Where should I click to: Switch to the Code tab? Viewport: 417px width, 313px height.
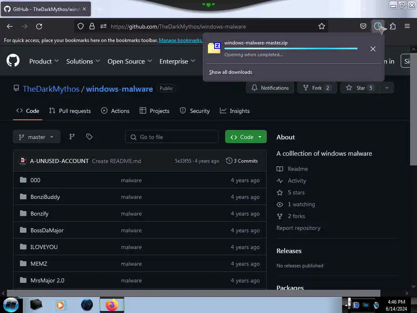28,111
